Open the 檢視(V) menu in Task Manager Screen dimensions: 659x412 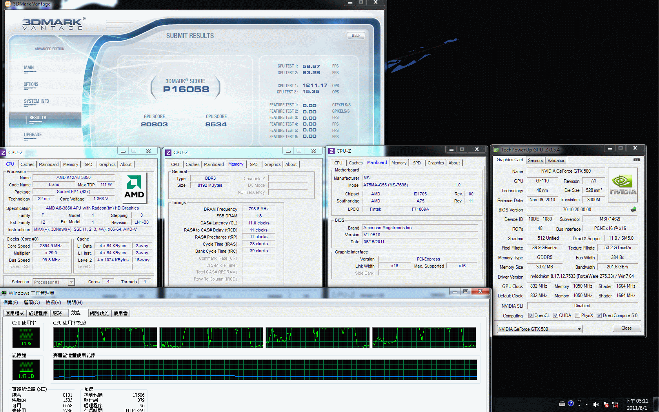53,303
